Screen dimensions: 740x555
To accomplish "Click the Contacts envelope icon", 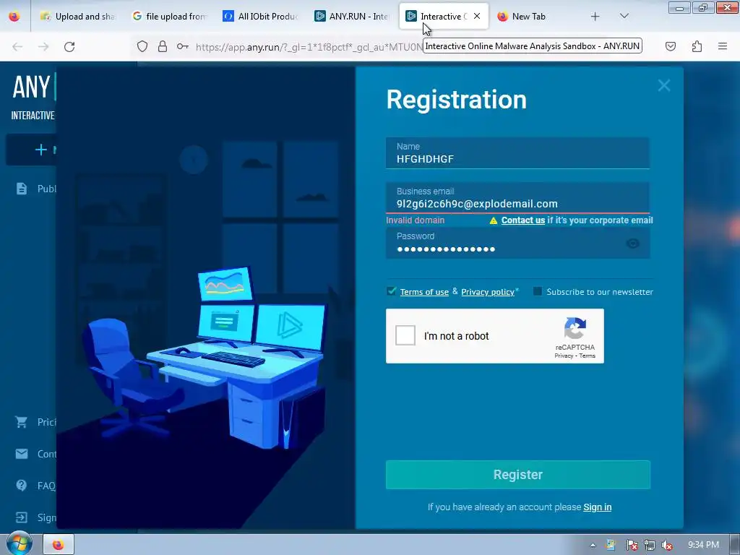I will 21,454.
